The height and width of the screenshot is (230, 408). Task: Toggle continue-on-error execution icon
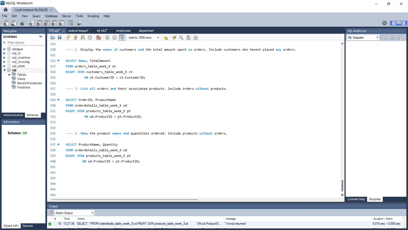tap(99, 37)
